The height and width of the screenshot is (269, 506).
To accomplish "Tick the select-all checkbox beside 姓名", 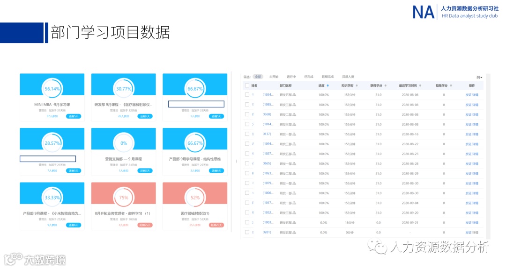I will pos(247,85).
